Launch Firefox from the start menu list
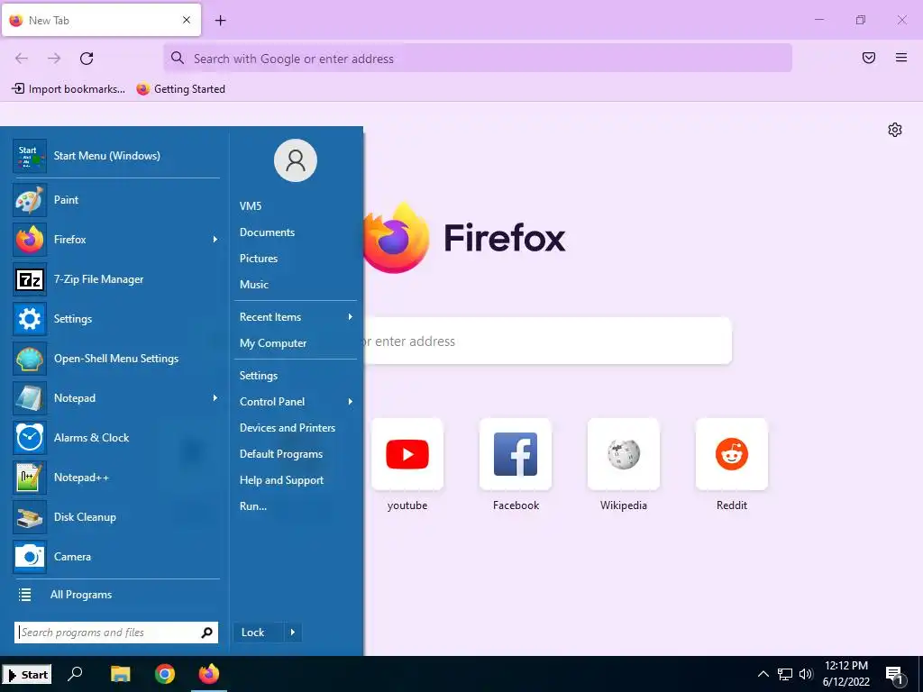Viewport: 923px width, 692px height. pyautogui.click(x=116, y=240)
